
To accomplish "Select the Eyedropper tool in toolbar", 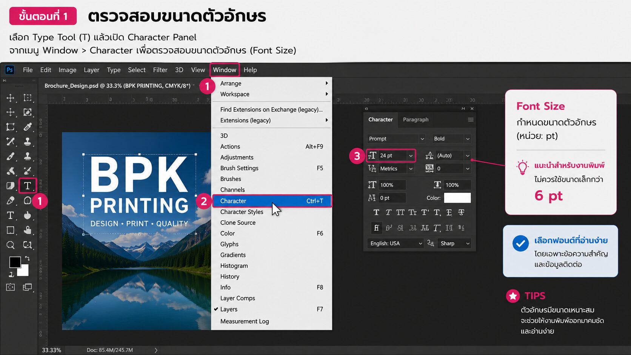I will click(x=27, y=127).
